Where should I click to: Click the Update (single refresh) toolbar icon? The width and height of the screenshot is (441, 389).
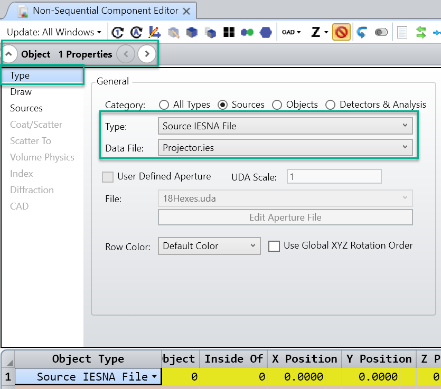pyautogui.click(x=118, y=32)
